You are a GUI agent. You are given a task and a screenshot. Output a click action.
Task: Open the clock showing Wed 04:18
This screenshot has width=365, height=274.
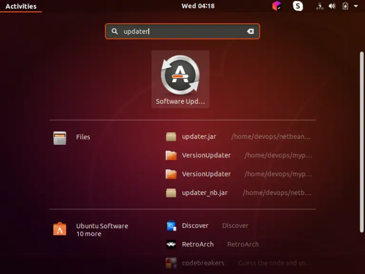click(198, 6)
